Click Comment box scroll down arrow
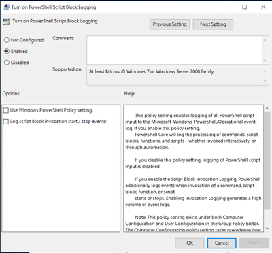The width and height of the screenshot is (272, 253). pyautogui.click(x=265, y=60)
